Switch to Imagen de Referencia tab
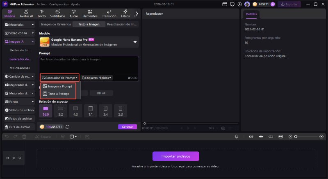This screenshot has height=179, width=328. click(56, 24)
